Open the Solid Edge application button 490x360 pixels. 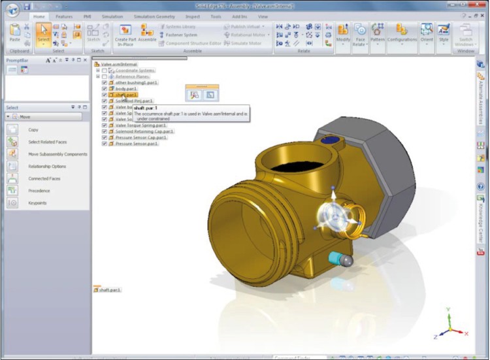click(x=12, y=9)
